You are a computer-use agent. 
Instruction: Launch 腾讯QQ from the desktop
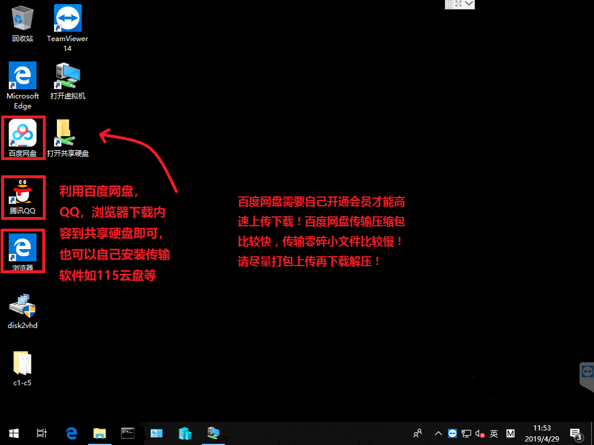(x=23, y=197)
